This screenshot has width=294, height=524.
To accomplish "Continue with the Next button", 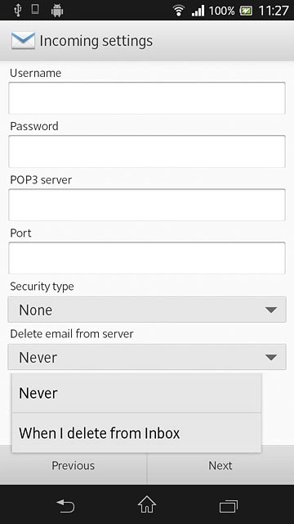I will (220, 466).
